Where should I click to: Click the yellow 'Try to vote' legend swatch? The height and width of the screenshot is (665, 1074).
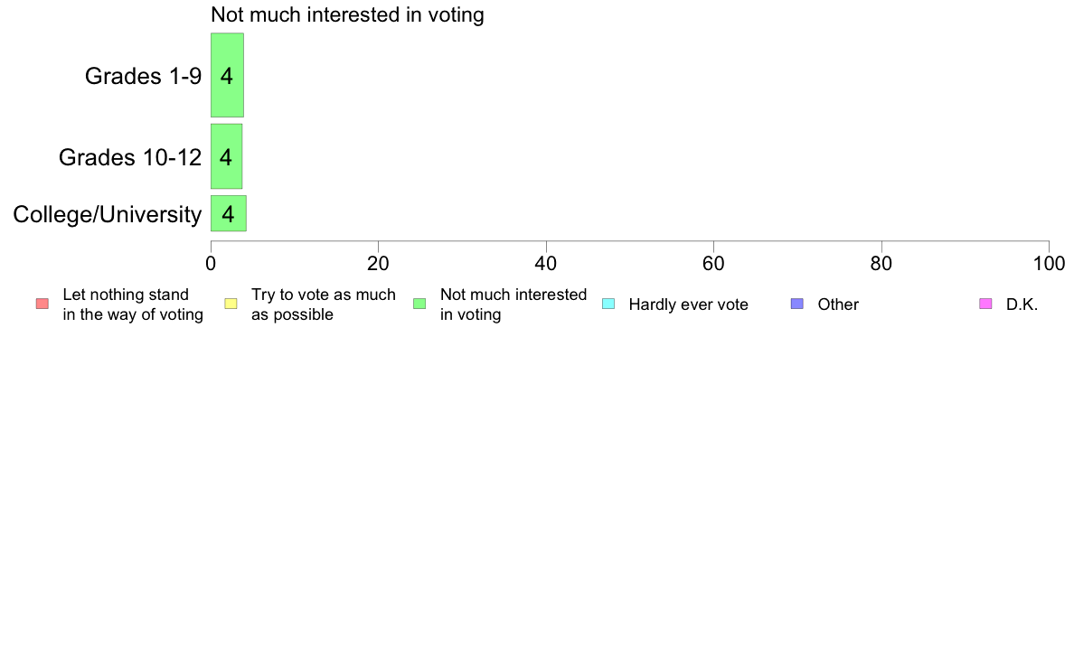(x=231, y=304)
